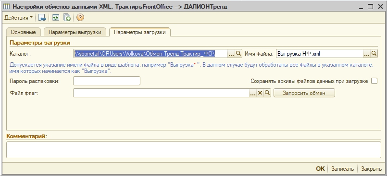Switch to the Параметры выгрузки tab
This screenshot has height=176, width=387.
[75, 32]
